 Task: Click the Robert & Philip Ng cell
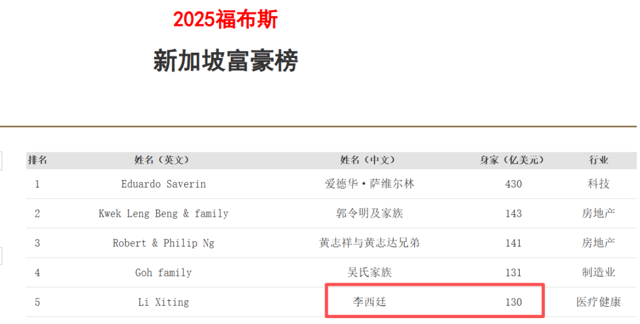[x=163, y=243]
